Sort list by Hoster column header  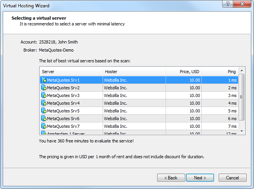click(134, 72)
